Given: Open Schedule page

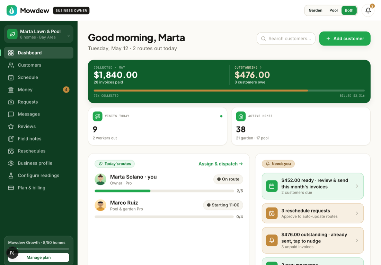Looking at the screenshot, I should click(39, 77).
